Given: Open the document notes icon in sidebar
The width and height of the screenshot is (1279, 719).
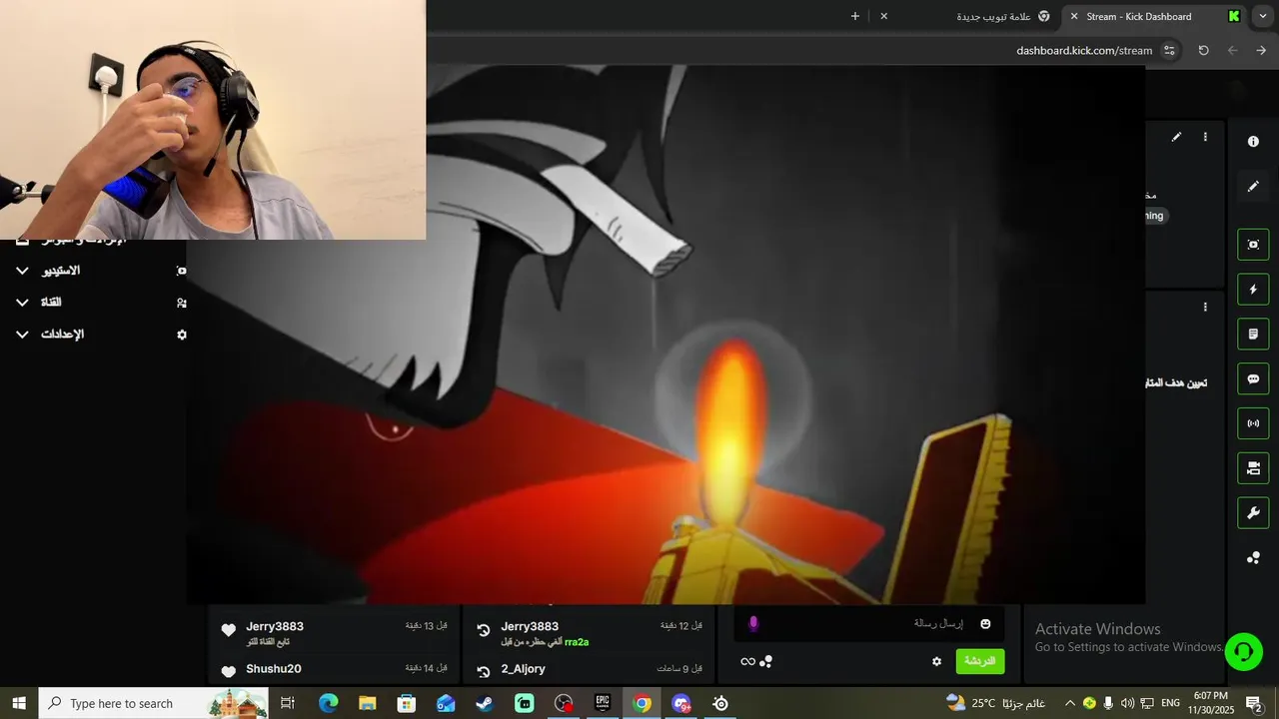Looking at the screenshot, I should click(x=1253, y=335).
